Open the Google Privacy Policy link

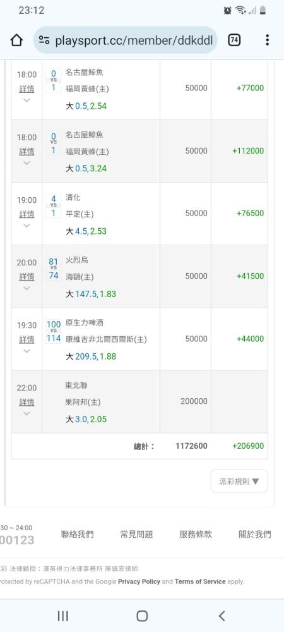(139, 581)
